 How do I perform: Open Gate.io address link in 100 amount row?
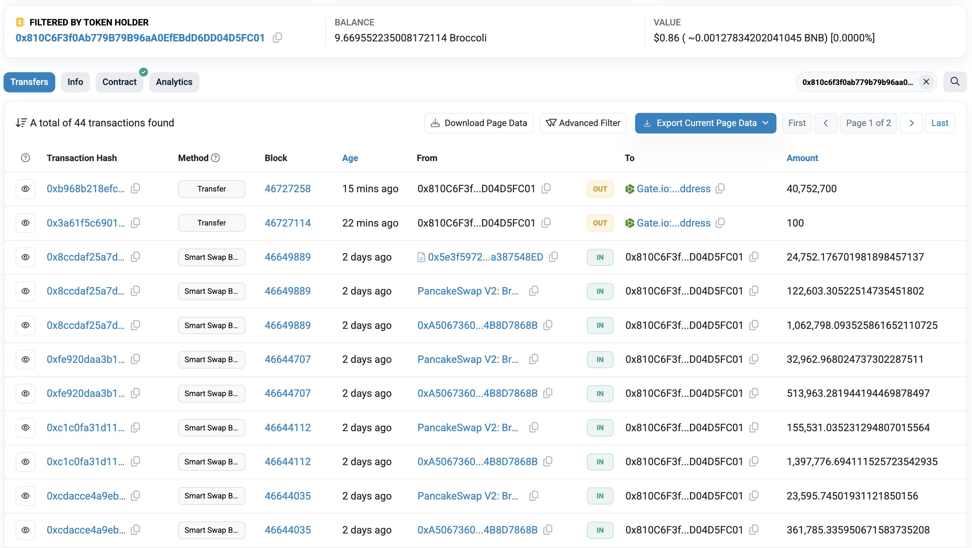673,223
